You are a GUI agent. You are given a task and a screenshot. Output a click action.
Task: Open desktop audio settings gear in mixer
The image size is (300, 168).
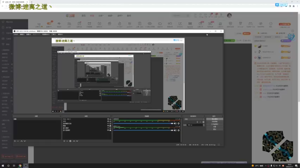(x=178, y=124)
